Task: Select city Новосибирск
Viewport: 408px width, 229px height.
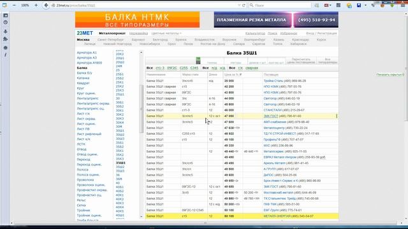Action: pyautogui.click(x=150, y=44)
